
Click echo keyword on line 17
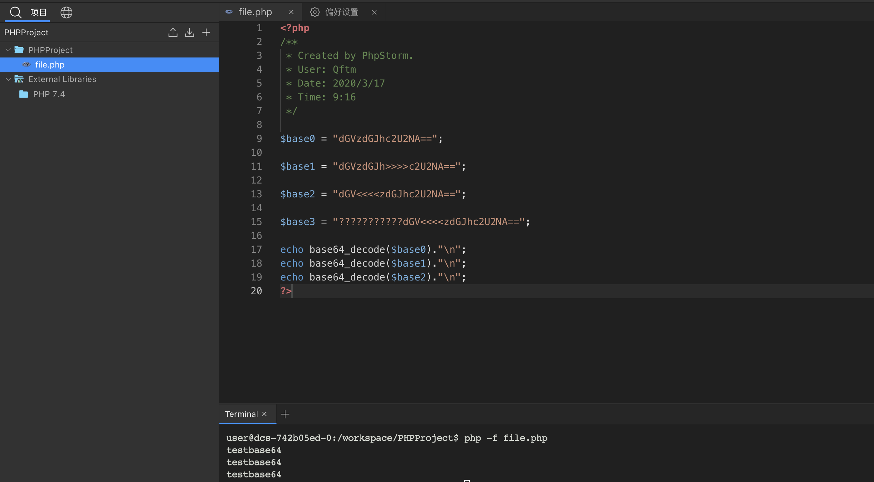point(292,249)
